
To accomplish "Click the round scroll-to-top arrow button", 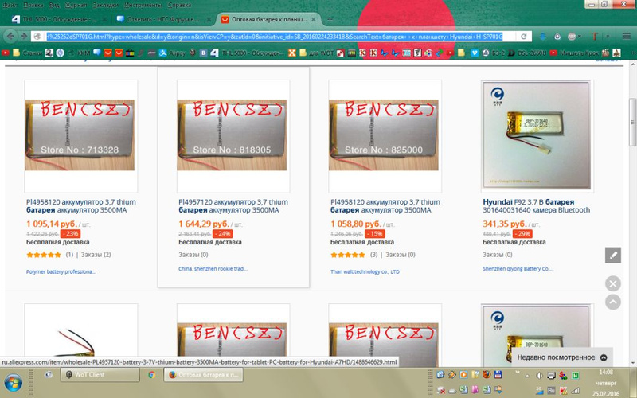I will click(613, 302).
